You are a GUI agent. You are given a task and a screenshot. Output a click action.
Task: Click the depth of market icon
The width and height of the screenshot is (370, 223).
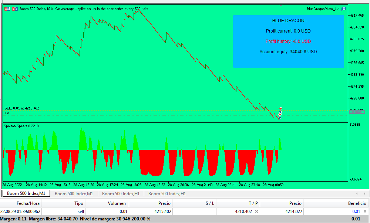pos(15,9)
